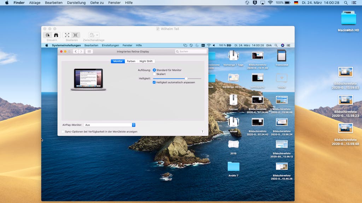Click the Suchen search field
Viewport: 362px width, 203px height.
(191, 52)
